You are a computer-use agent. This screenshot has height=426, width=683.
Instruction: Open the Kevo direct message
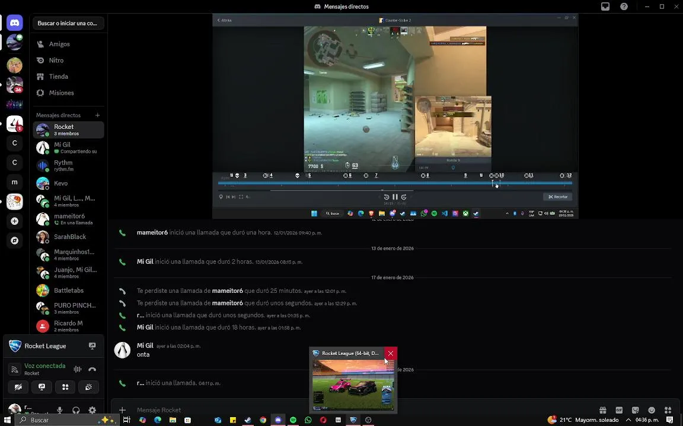point(68,183)
